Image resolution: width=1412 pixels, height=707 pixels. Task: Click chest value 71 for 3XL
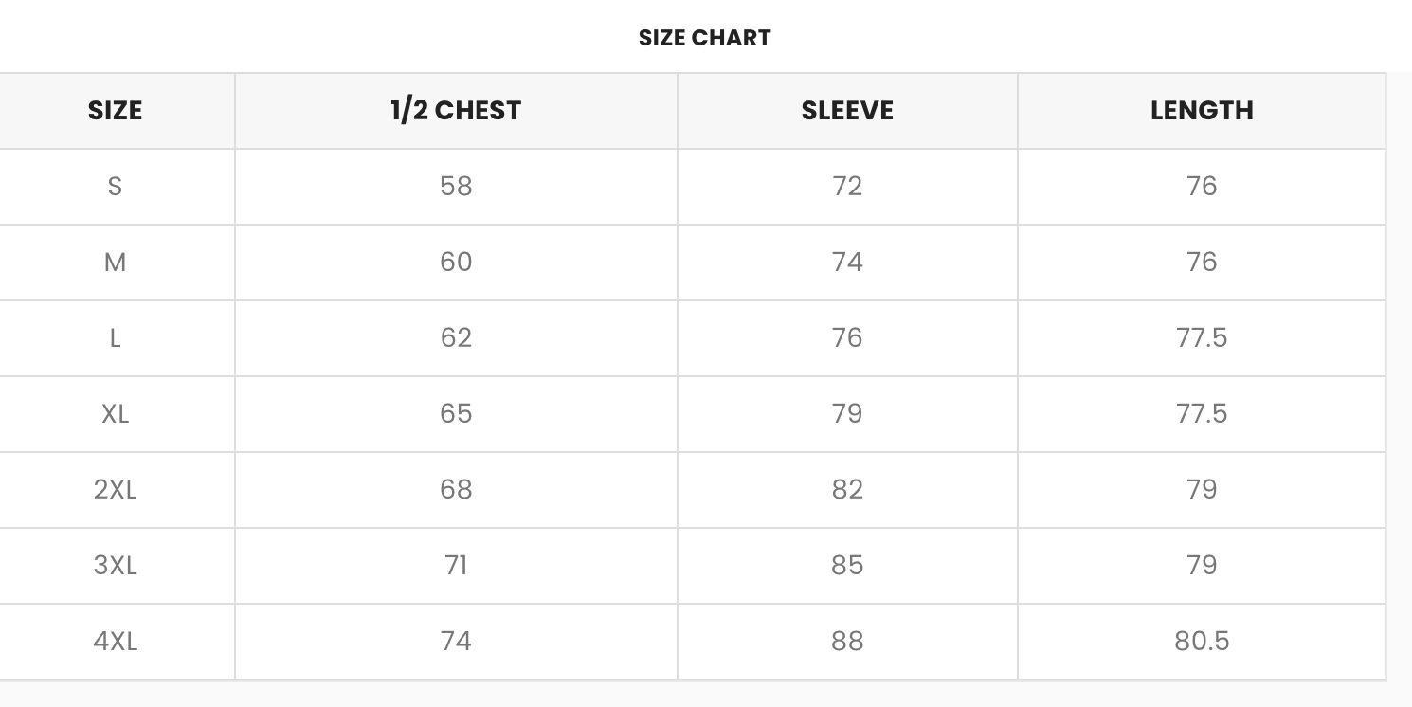pyautogui.click(x=456, y=566)
